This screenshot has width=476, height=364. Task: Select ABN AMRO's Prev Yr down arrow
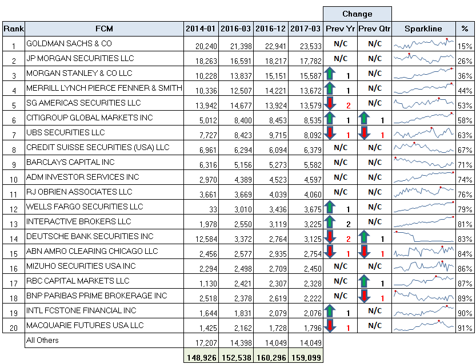[330, 252]
